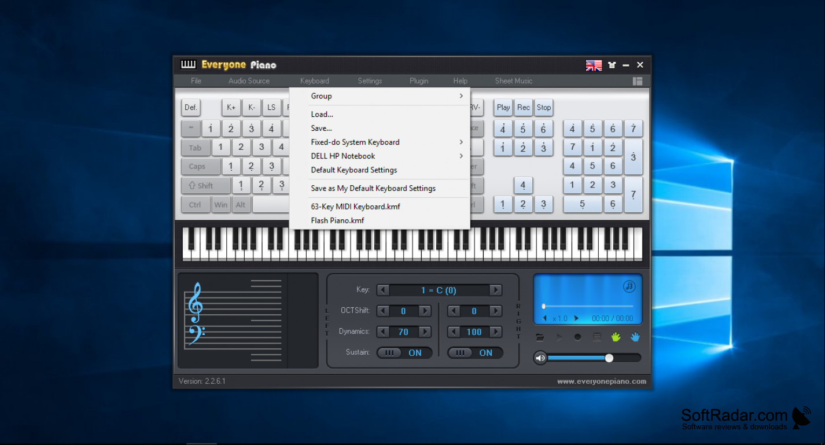Click the volume slider knob
Viewport: 825px width, 445px height.
pos(609,358)
